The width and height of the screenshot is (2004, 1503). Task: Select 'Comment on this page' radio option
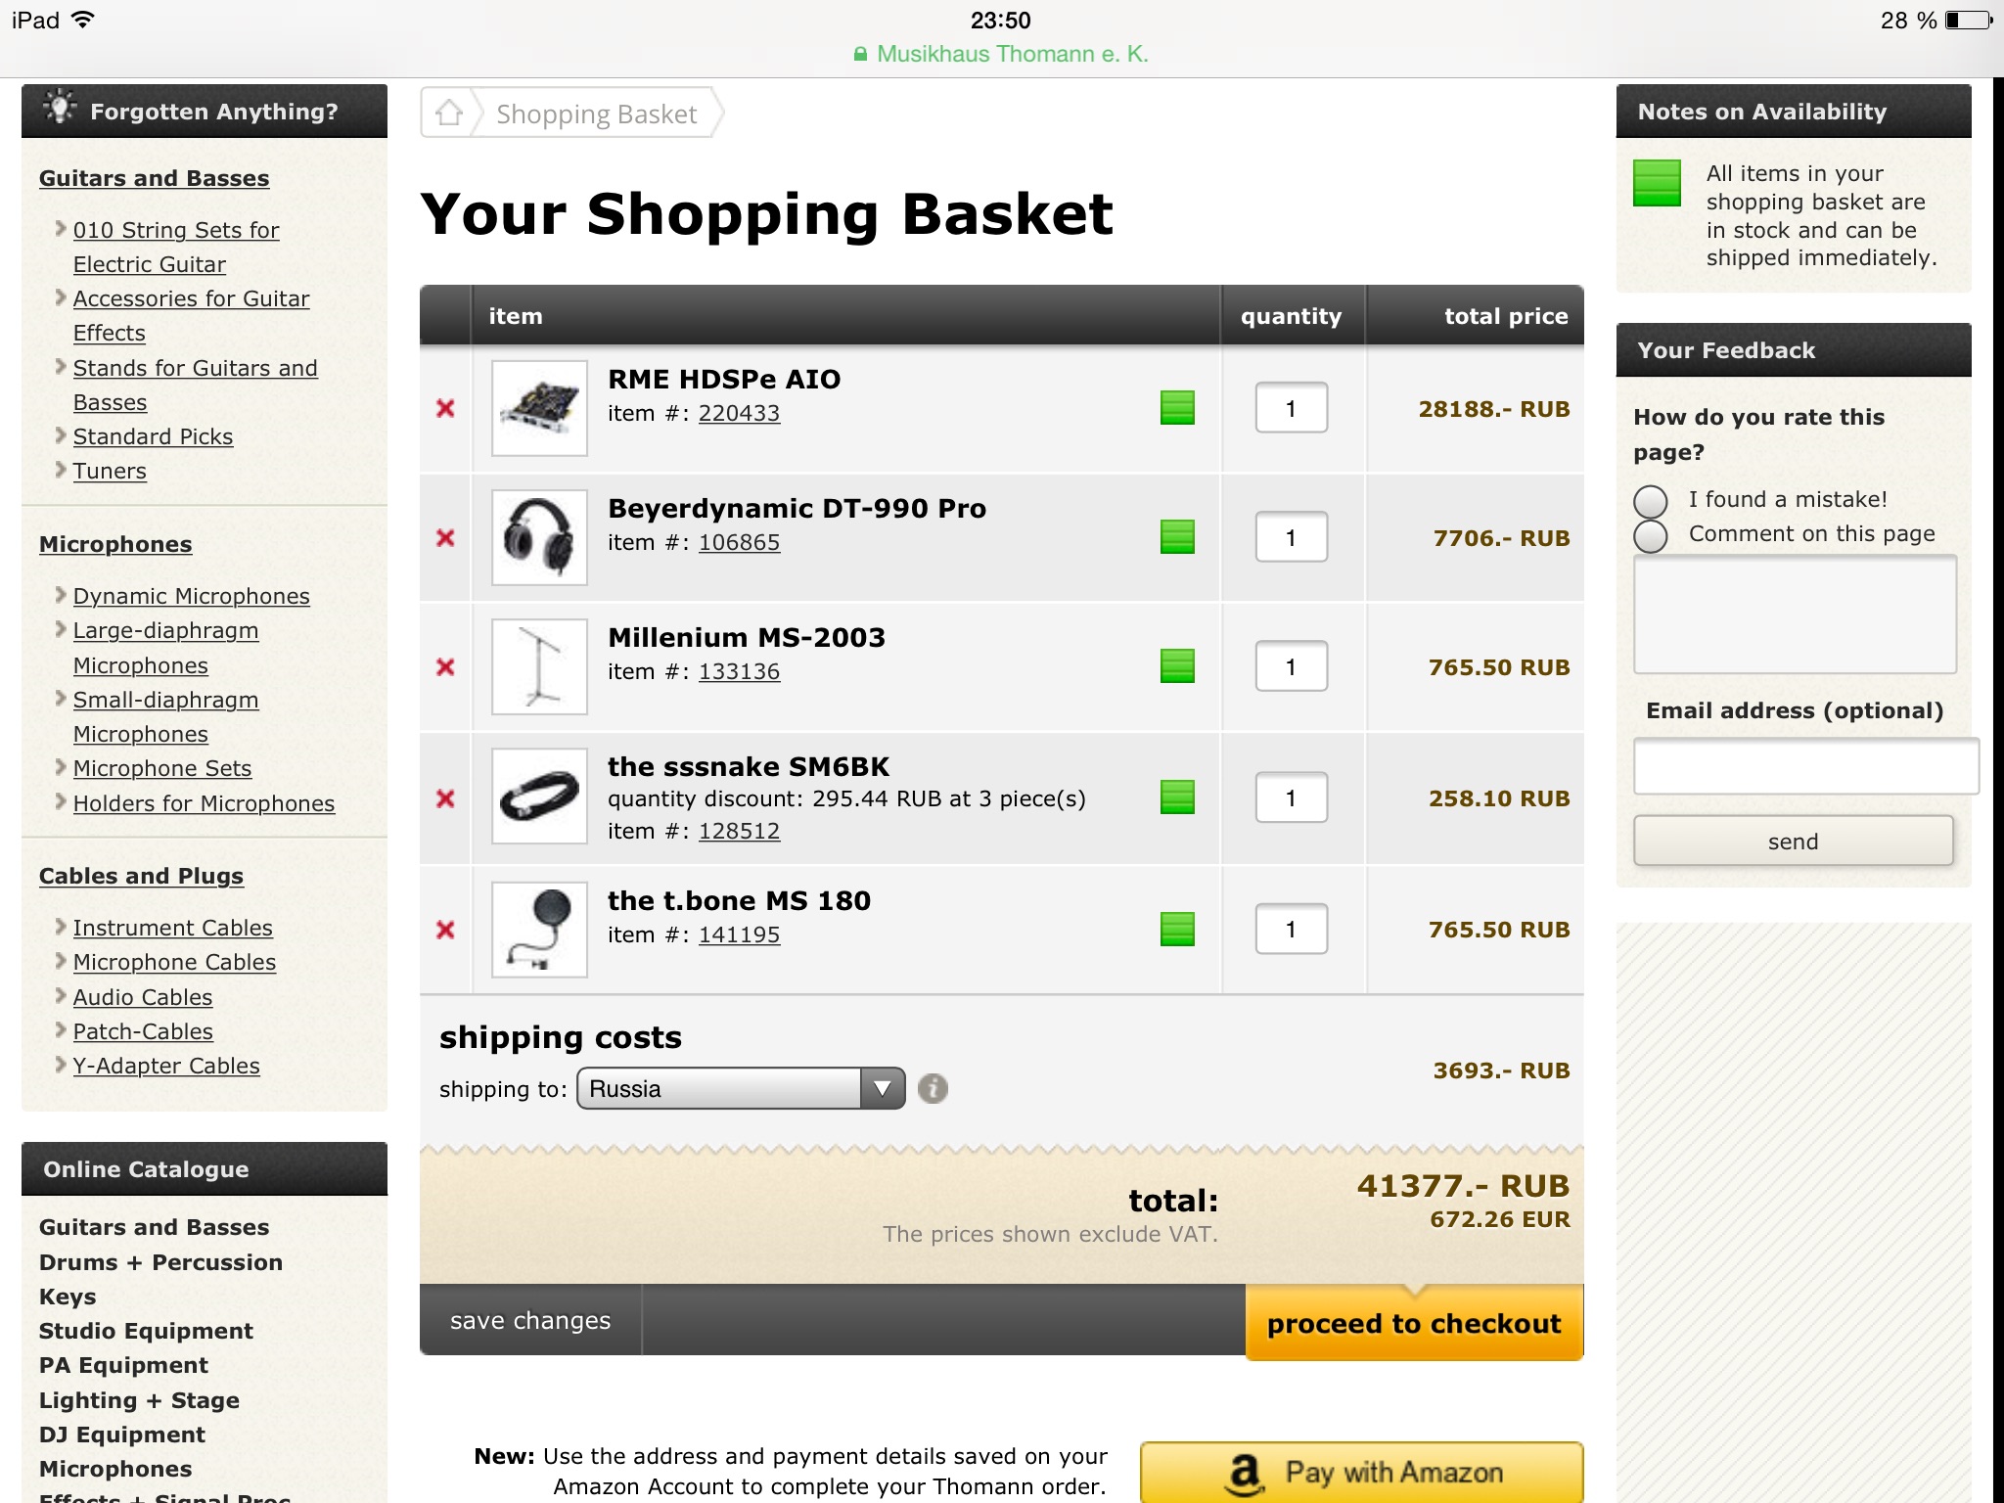[x=1651, y=535]
